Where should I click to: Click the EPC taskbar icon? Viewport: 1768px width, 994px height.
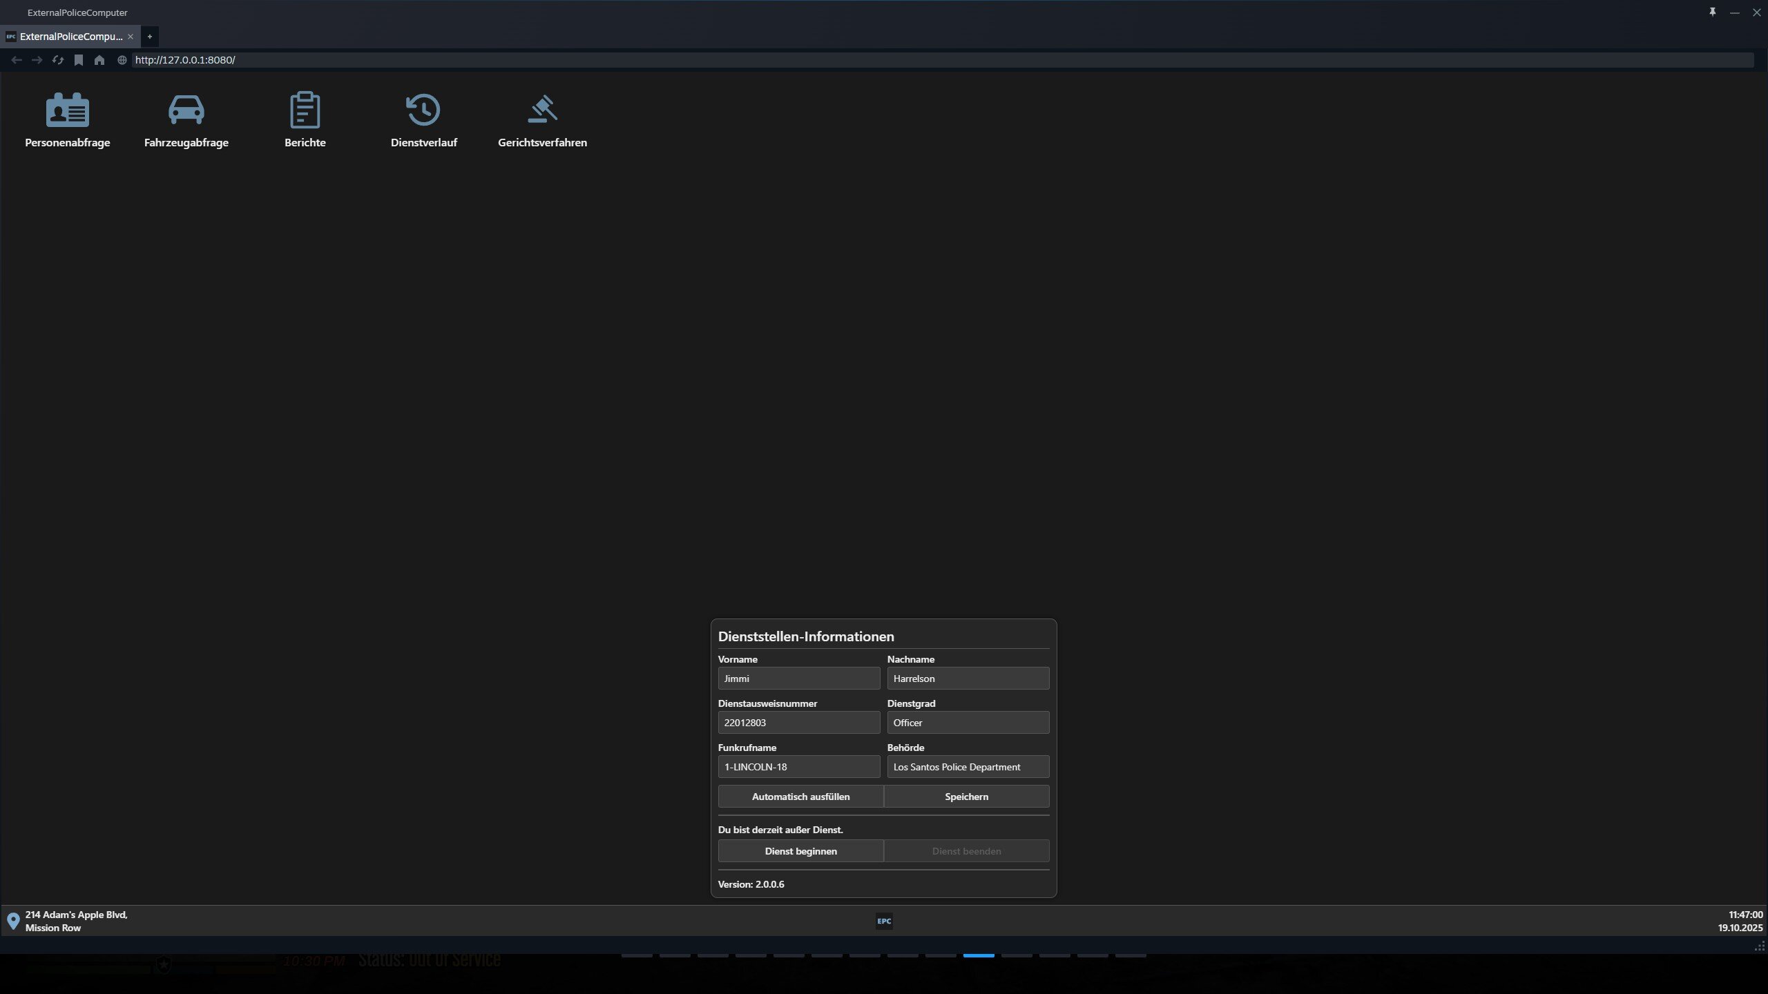tap(884, 921)
